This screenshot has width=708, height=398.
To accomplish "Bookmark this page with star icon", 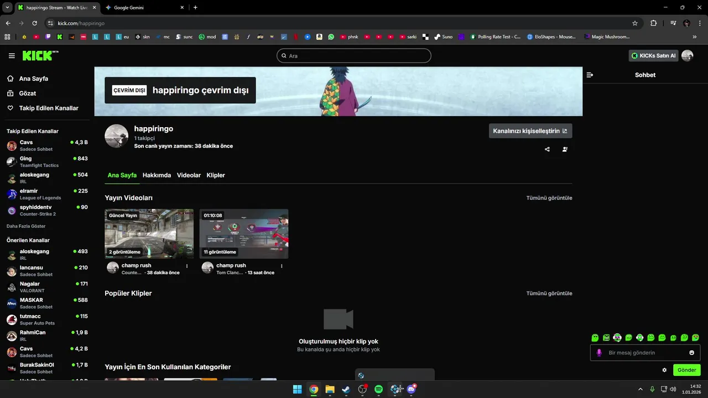I will 635,23.
